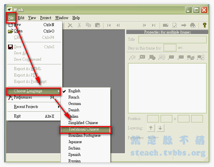Click the Wink app icon in title bar
The height and width of the screenshot is (167, 214).
[x=9, y=10]
